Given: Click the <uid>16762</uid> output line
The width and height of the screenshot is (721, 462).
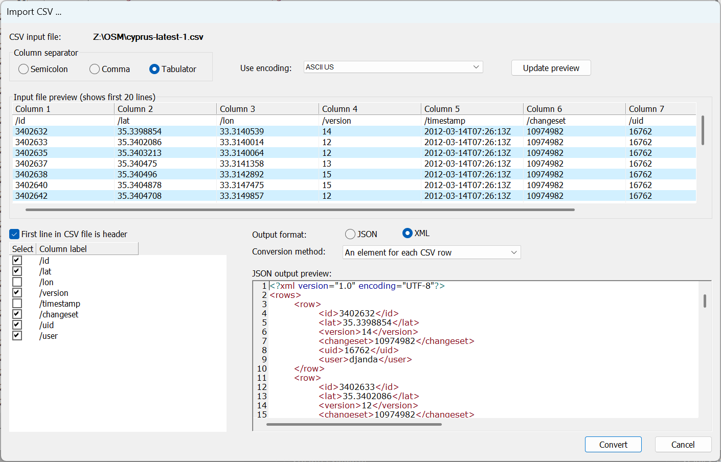Looking at the screenshot, I should click(358, 350).
